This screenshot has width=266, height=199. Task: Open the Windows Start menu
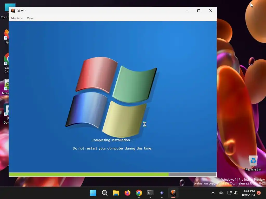[93, 193]
